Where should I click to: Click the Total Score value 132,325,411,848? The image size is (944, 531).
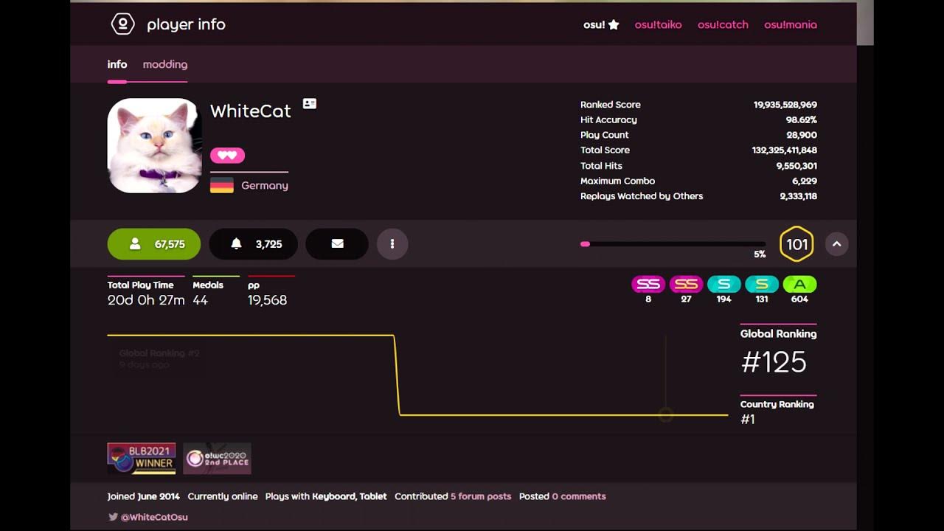784,150
